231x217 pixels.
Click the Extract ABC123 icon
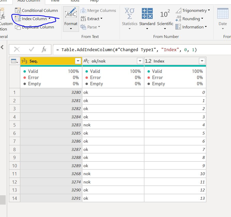[x=83, y=19]
